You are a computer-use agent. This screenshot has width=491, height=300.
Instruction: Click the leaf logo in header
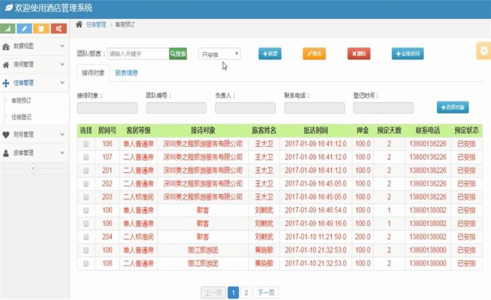(x=8, y=8)
